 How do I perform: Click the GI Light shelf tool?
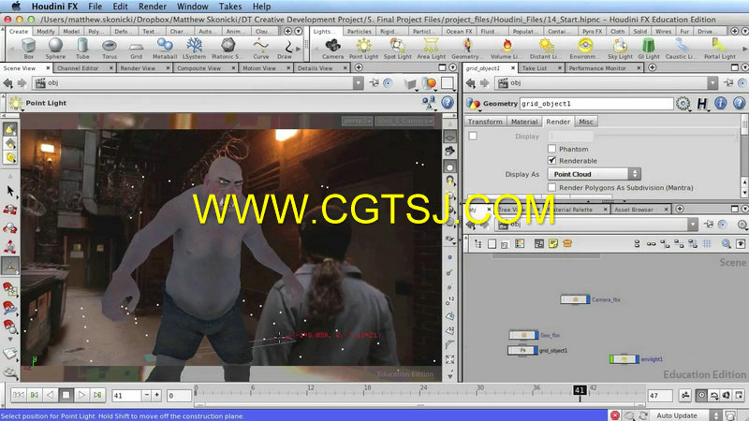648,49
